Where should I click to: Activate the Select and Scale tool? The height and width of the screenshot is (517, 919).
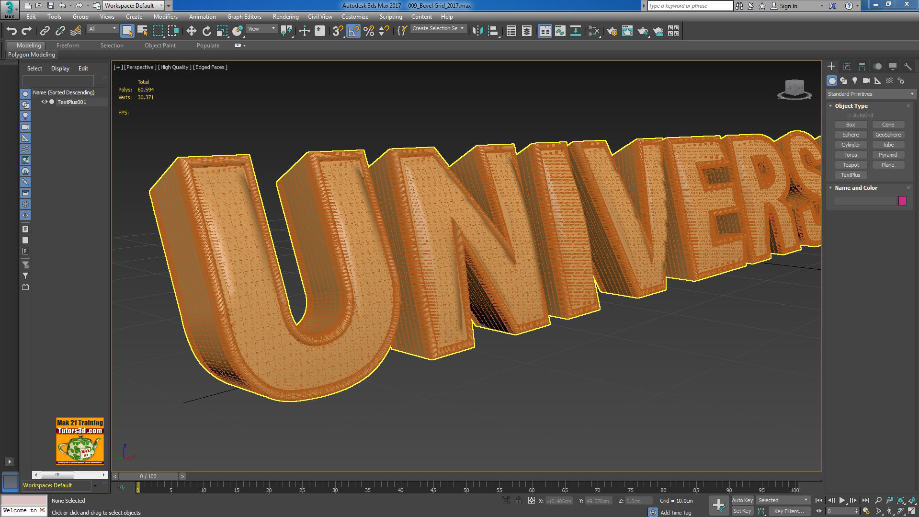click(x=222, y=31)
